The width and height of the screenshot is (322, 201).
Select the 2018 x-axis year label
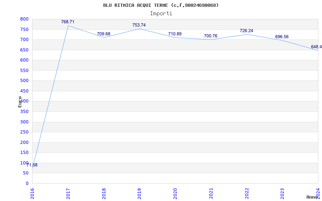pyautogui.click(x=104, y=194)
